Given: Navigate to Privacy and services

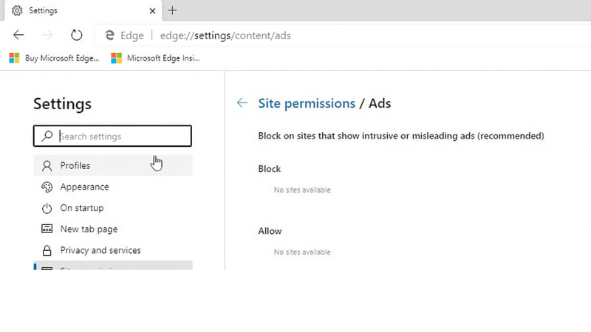Looking at the screenshot, I should 100,250.
